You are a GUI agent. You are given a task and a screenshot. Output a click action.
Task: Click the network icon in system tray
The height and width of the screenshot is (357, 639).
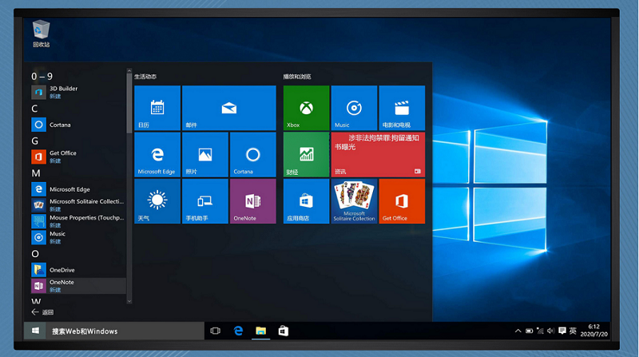[540, 331]
